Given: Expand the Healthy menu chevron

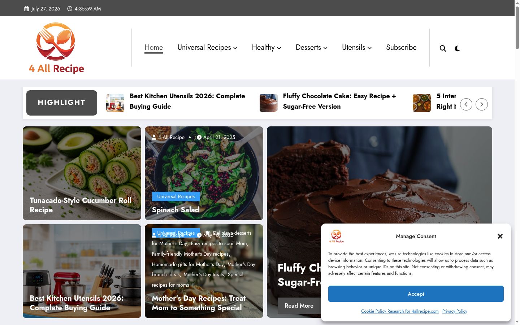Looking at the screenshot, I should [279, 48].
